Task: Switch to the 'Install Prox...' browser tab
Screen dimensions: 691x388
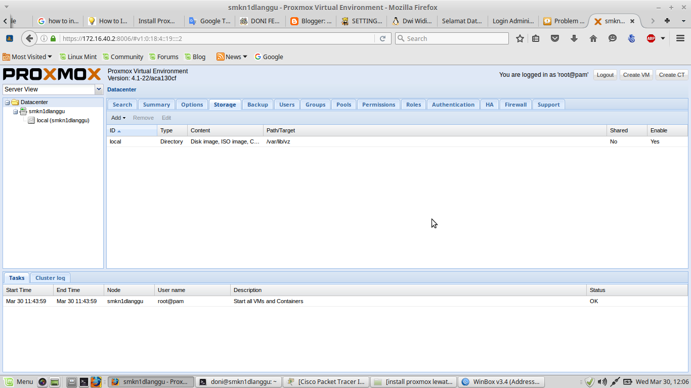Action: click(158, 21)
